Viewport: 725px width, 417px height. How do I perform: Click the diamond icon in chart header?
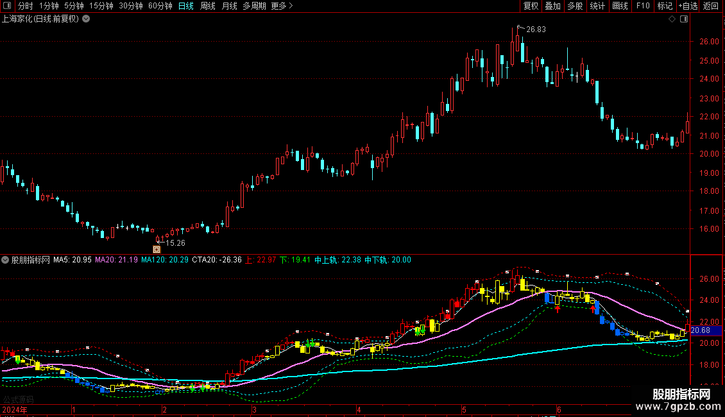point(672,19)
